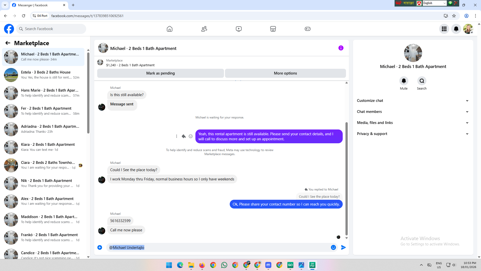481x271 pixels.
Task: Click the Mark as pending button
Action: tap(160, 73)
